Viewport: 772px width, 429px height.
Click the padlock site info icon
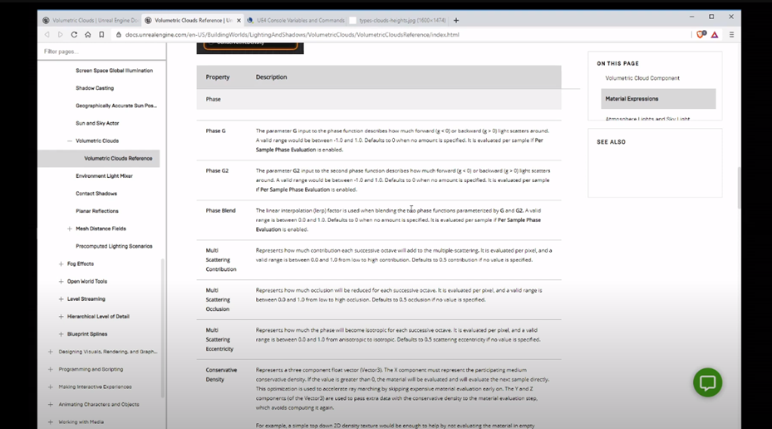pyautogui.click(x=119, y=34)
